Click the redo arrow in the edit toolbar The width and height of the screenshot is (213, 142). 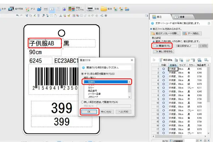pos(21,16)
